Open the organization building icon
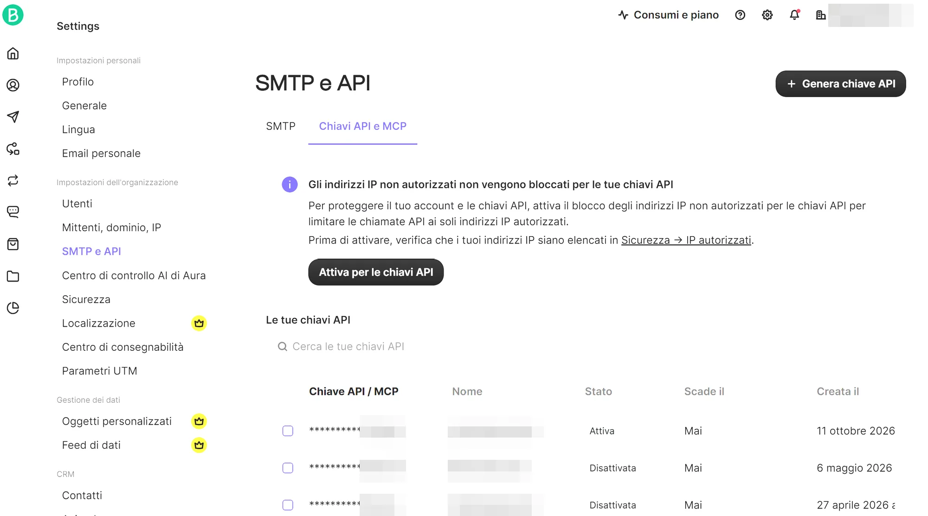The width and height of the screenshot is (928, 516). [x=821, y=15]
